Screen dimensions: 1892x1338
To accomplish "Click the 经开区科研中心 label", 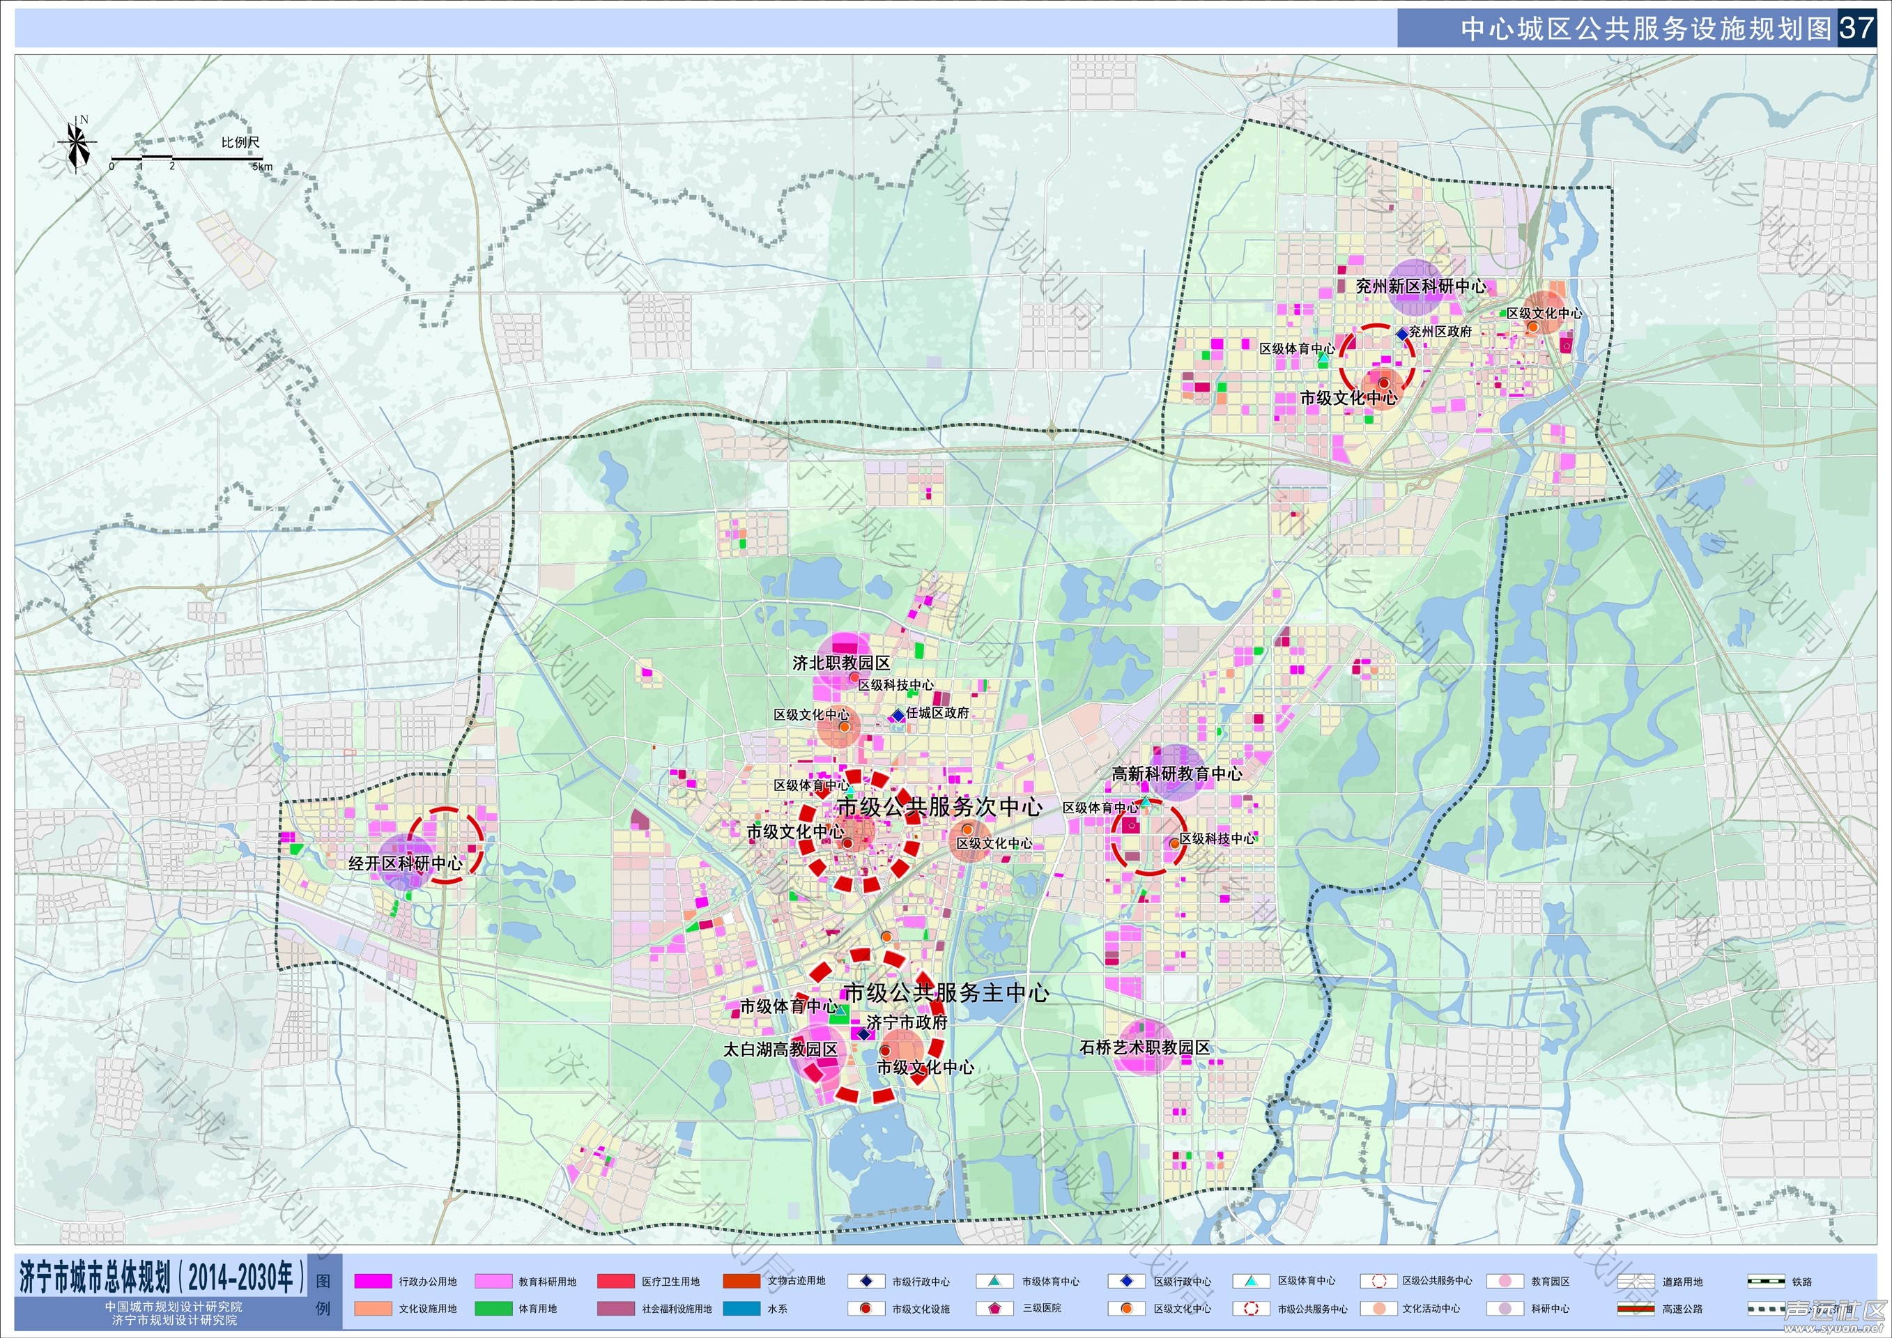I will pyautogui.click(x=406, y=863).
